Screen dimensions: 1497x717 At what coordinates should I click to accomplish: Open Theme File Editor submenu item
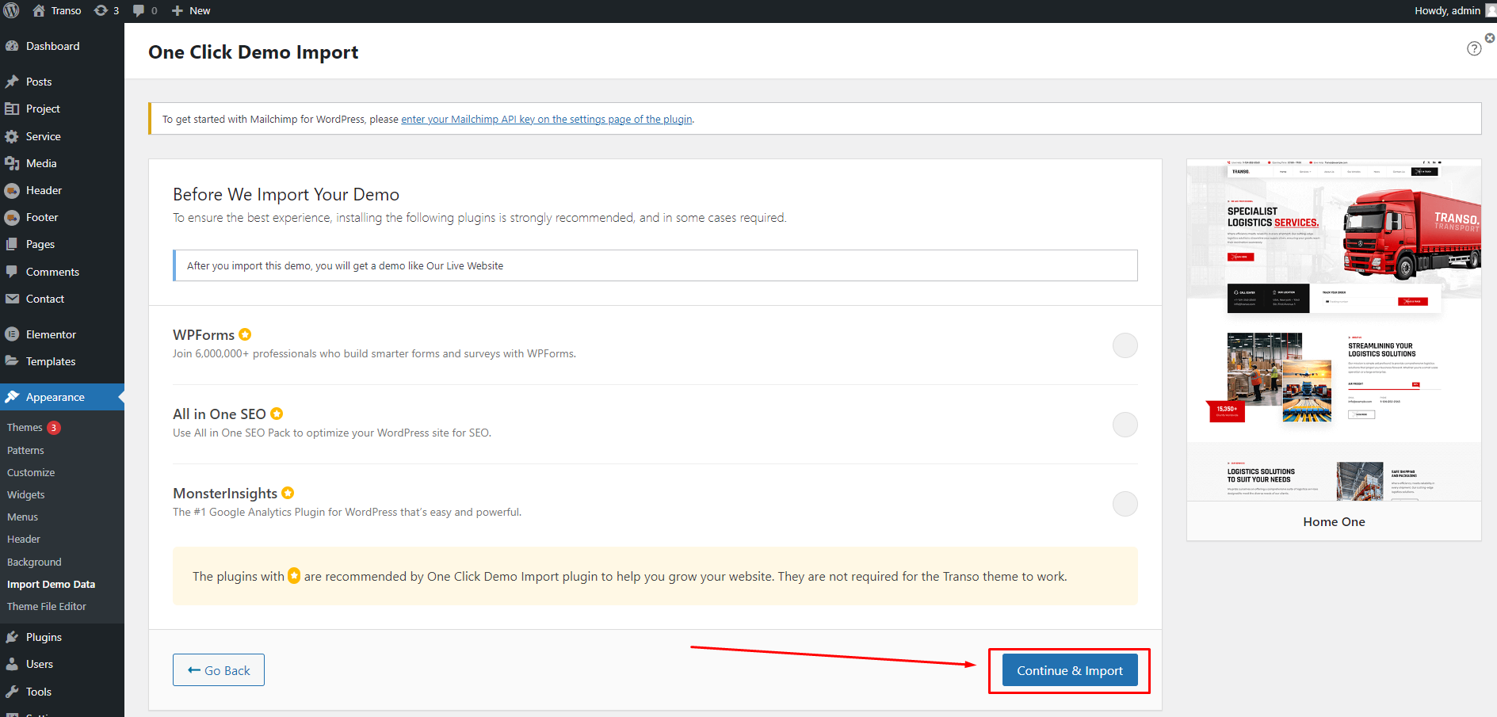[47, 606]
